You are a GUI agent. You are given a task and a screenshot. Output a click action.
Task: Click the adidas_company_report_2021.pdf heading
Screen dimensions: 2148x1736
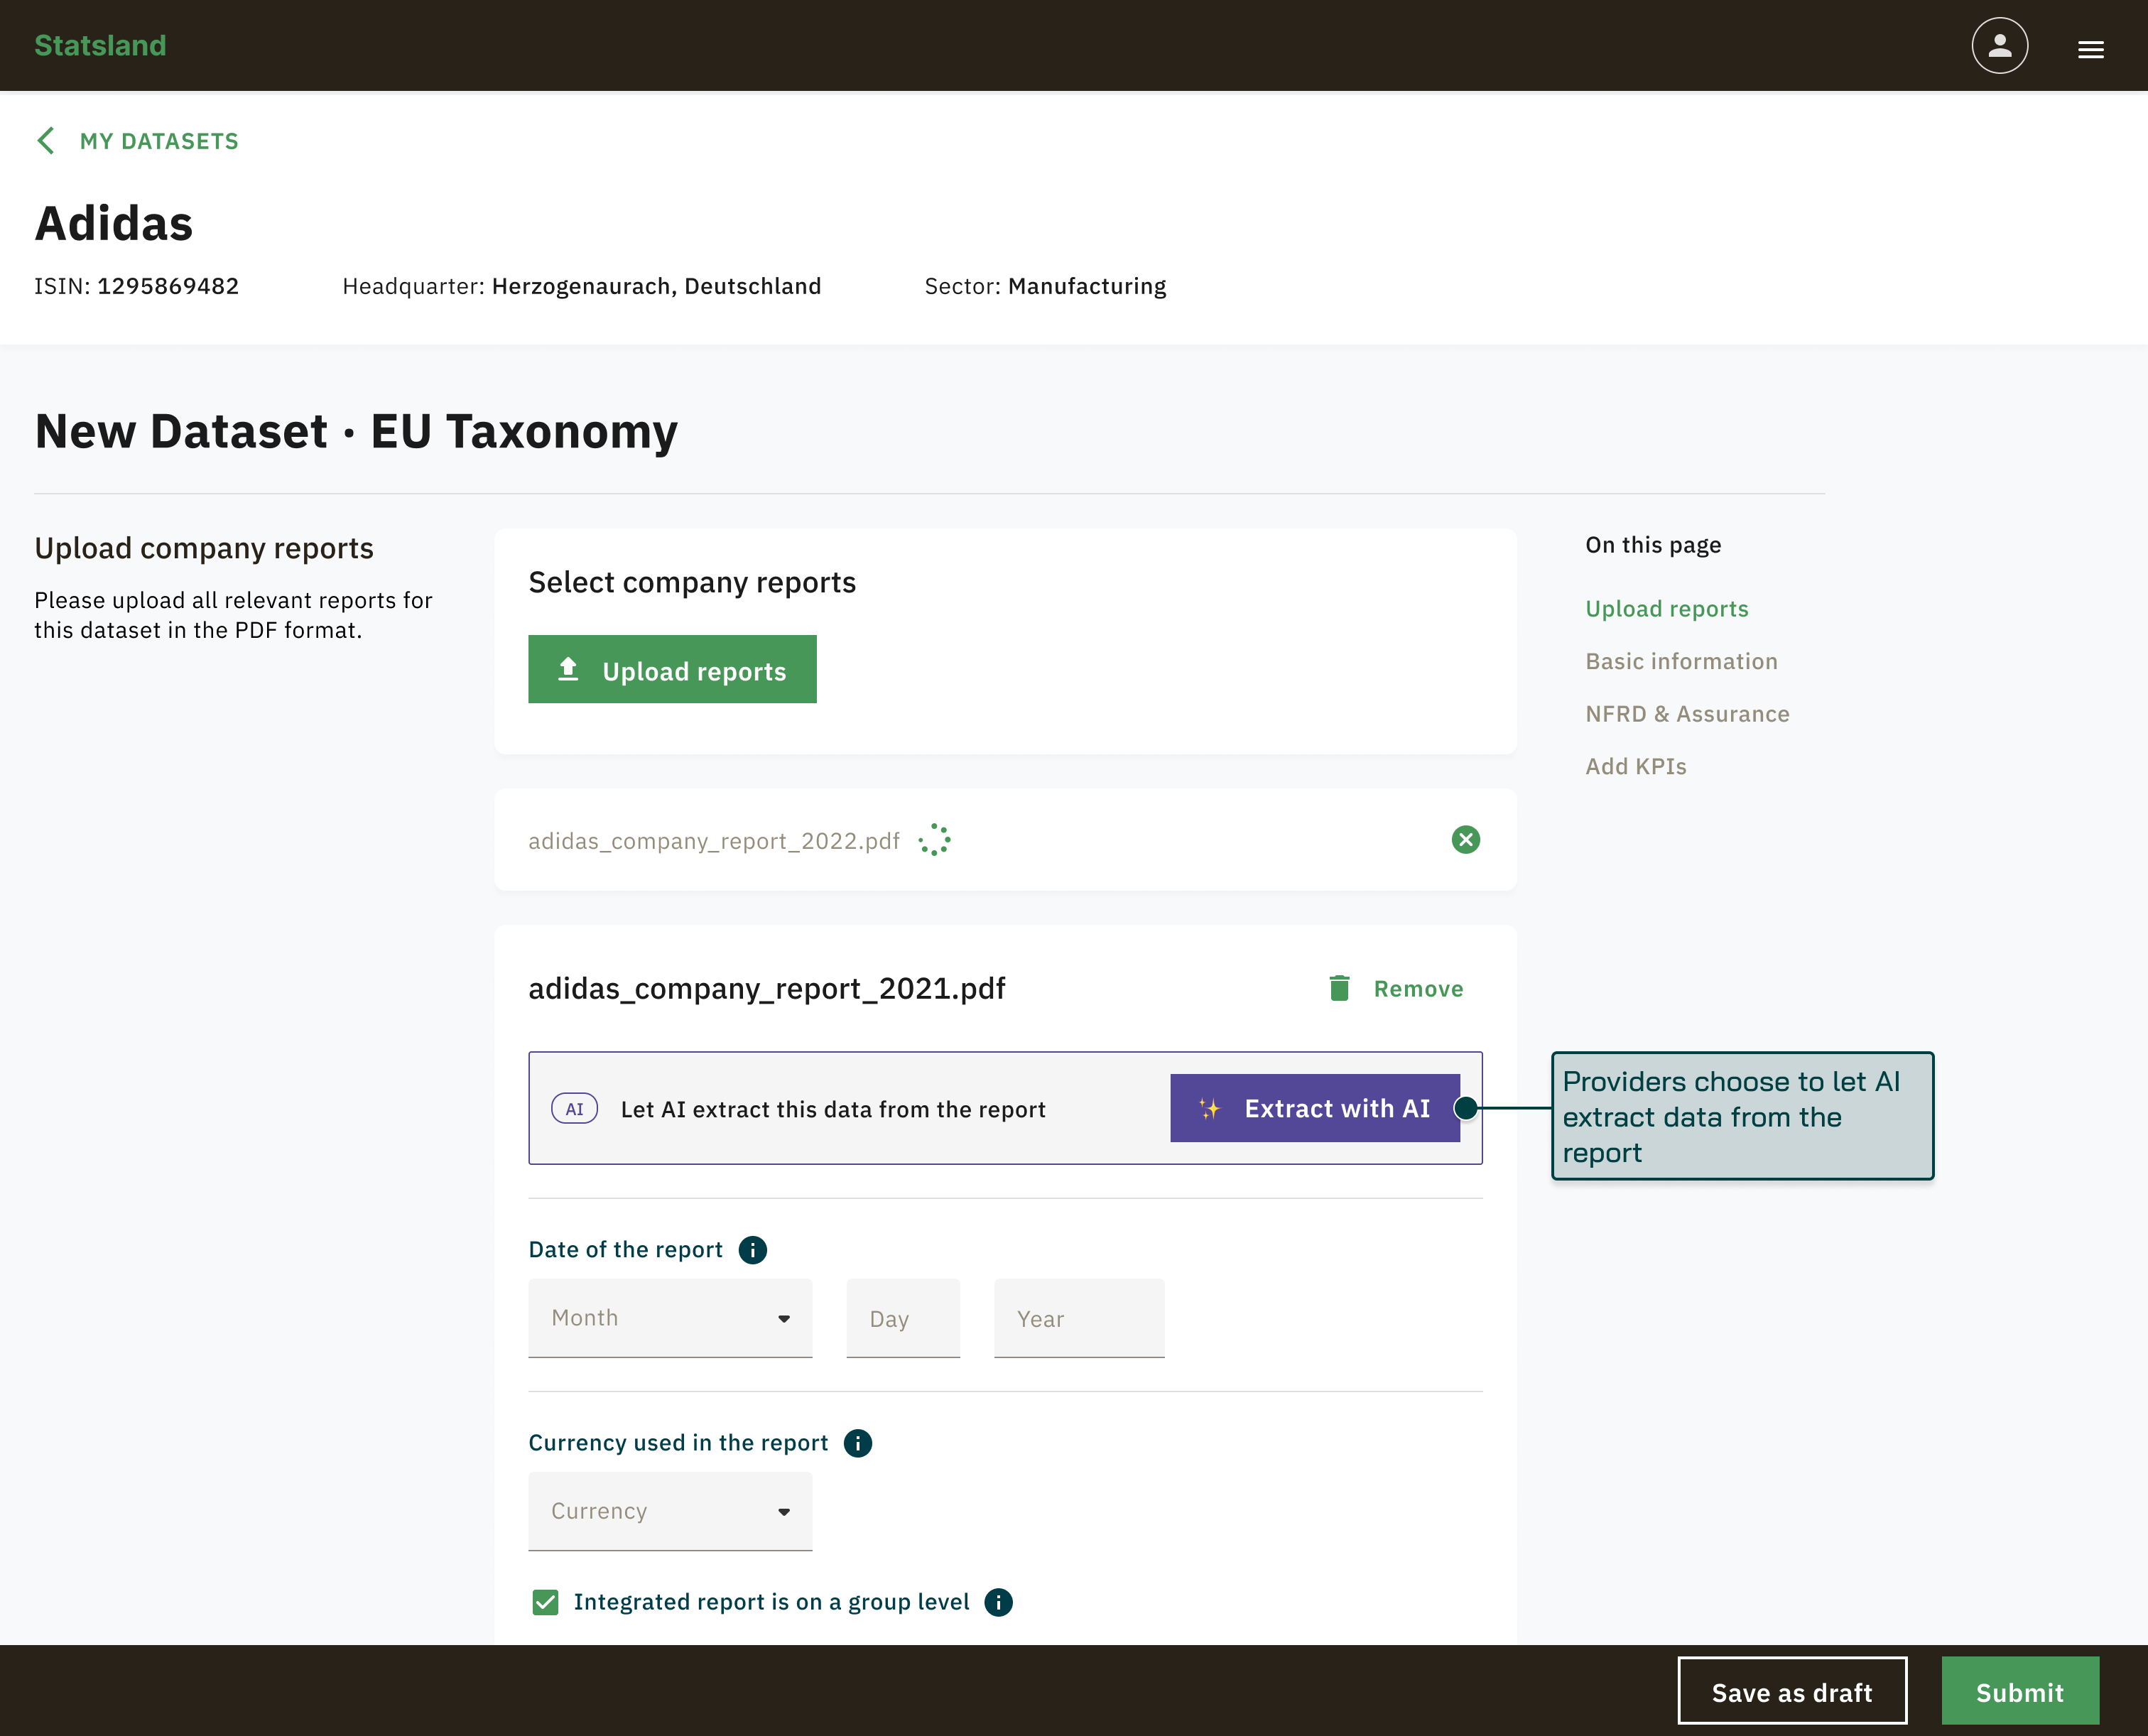click(767, 988)
